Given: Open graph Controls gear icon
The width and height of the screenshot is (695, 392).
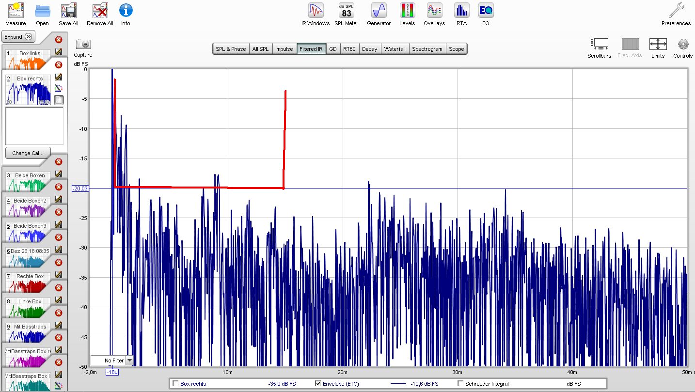Looking at the screenshot, I should click(x=683, y=44).
